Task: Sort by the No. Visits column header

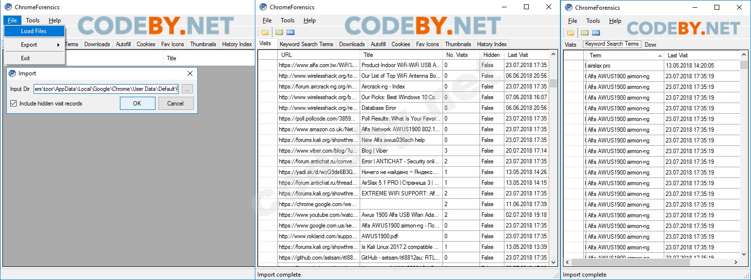Action: tap(461, 54)
